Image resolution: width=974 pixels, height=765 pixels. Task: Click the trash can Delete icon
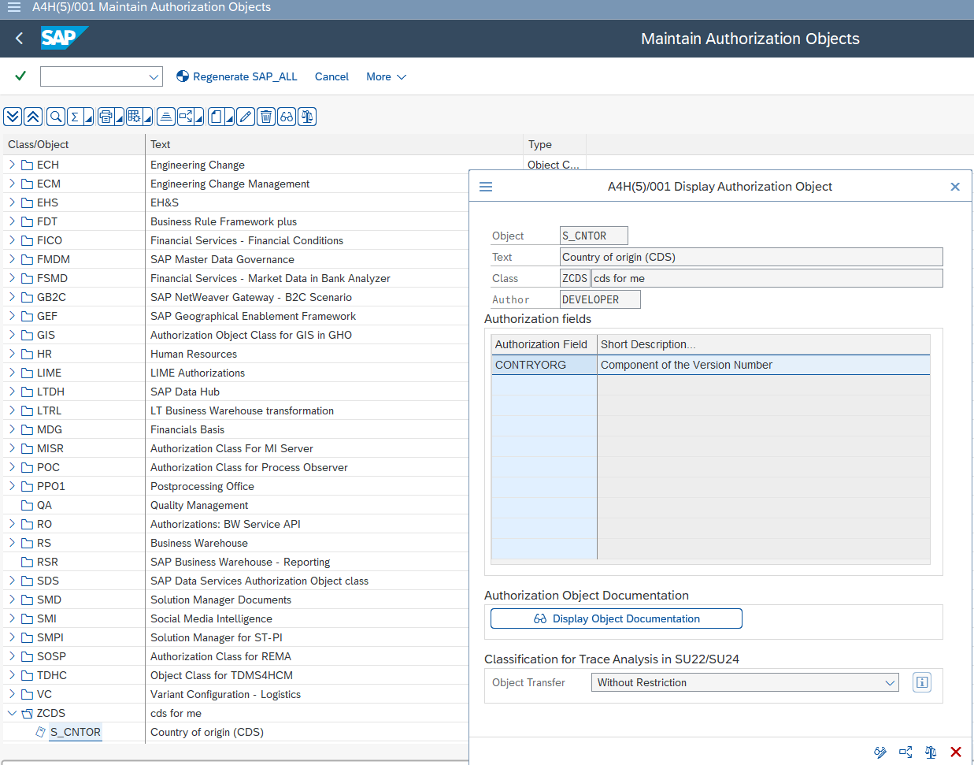(266, 117)
